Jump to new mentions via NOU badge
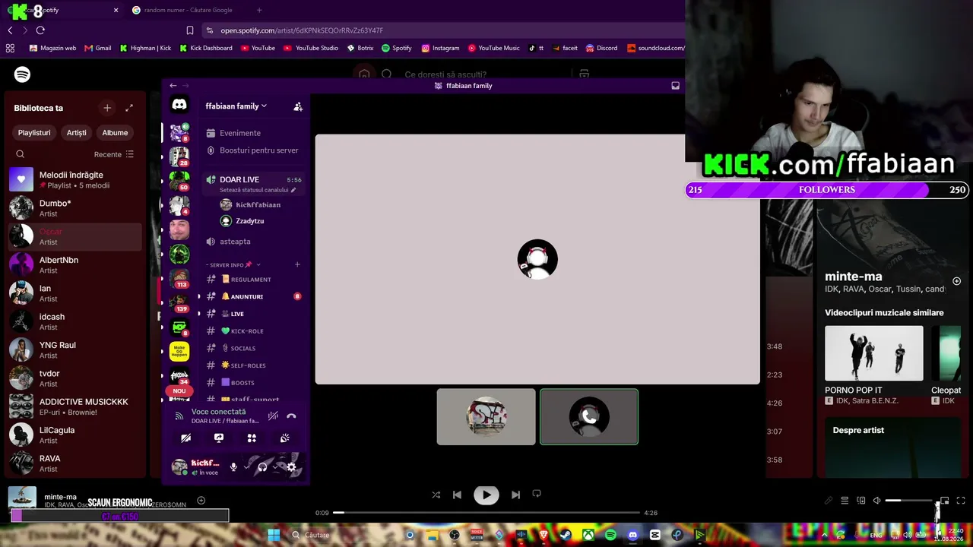973x547 pixels. (x=179, y=391)
